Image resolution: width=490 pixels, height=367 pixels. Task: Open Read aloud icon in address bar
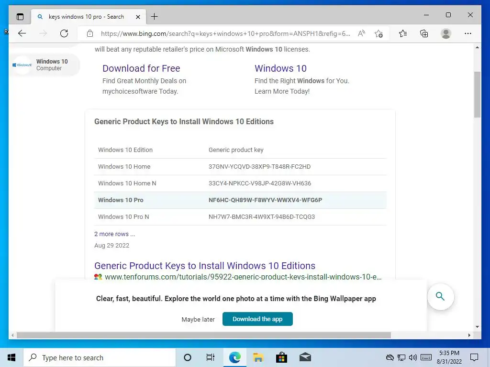point(361,33)
